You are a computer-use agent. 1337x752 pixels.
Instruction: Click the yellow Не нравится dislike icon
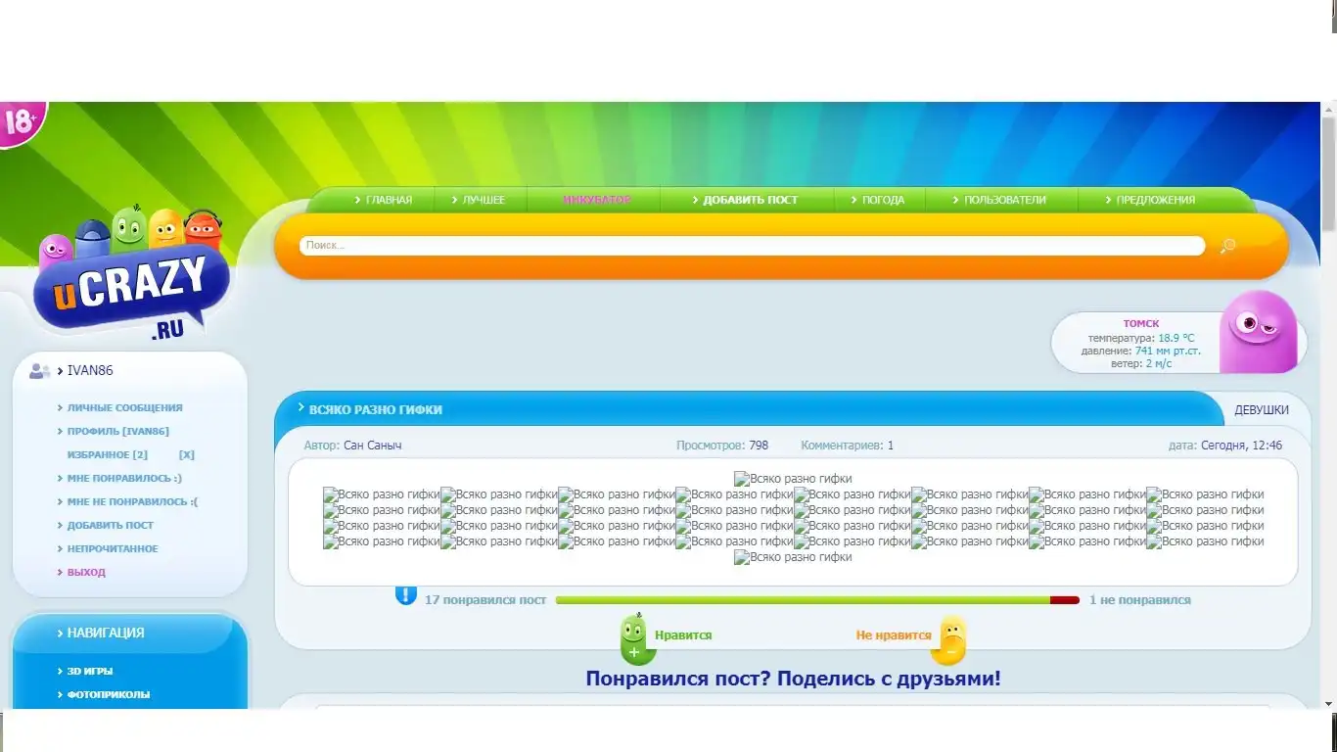tap(951, 639)
